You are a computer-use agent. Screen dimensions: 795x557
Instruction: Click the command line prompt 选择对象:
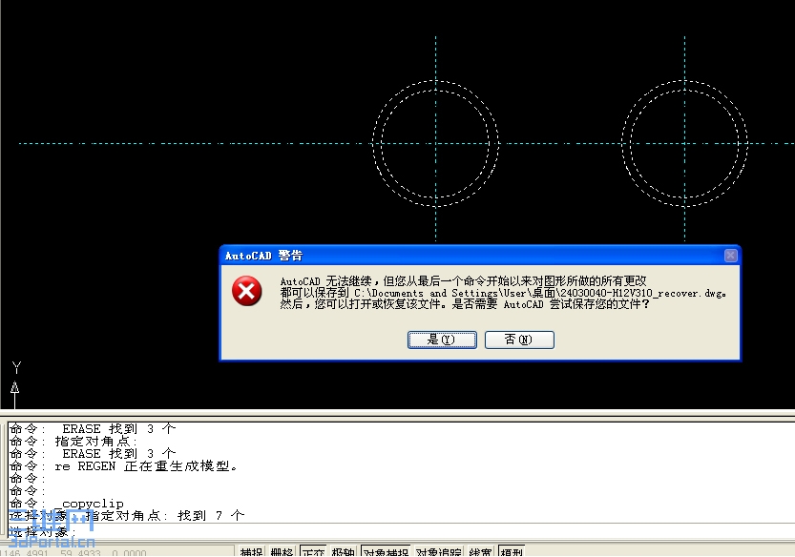point(43,531)
